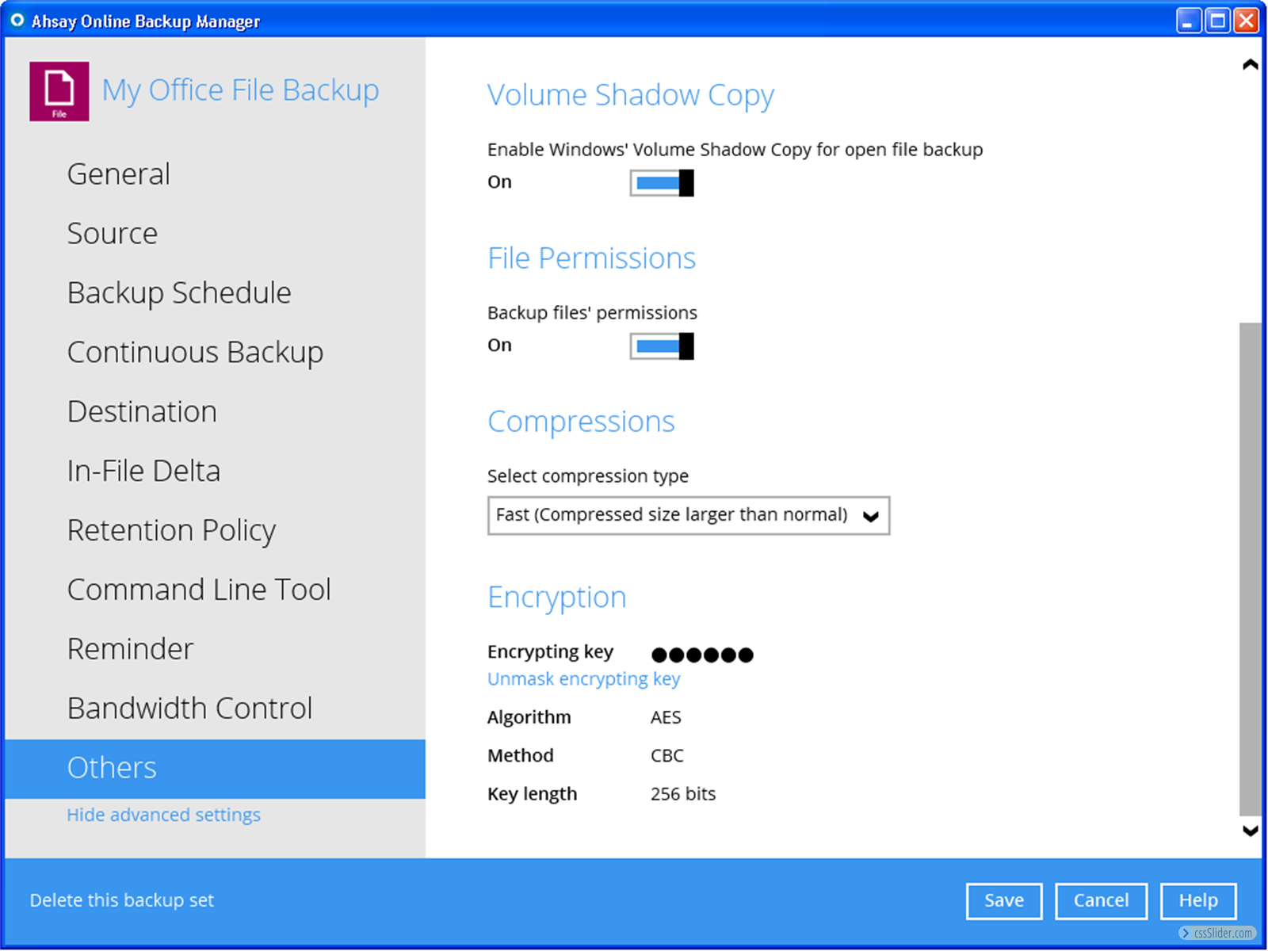Select Others in the sidebar

tap(215, 769)
